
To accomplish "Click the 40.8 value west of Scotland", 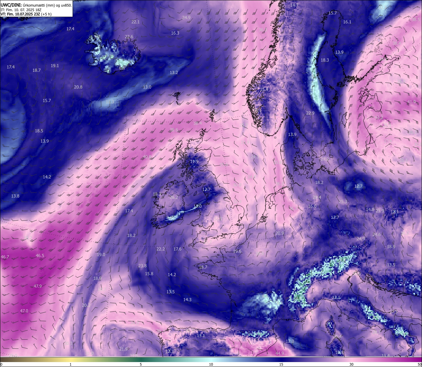I will 147,157.
